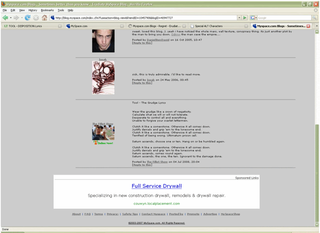Expand the address bar URL history dropdown

coord(239,18)
